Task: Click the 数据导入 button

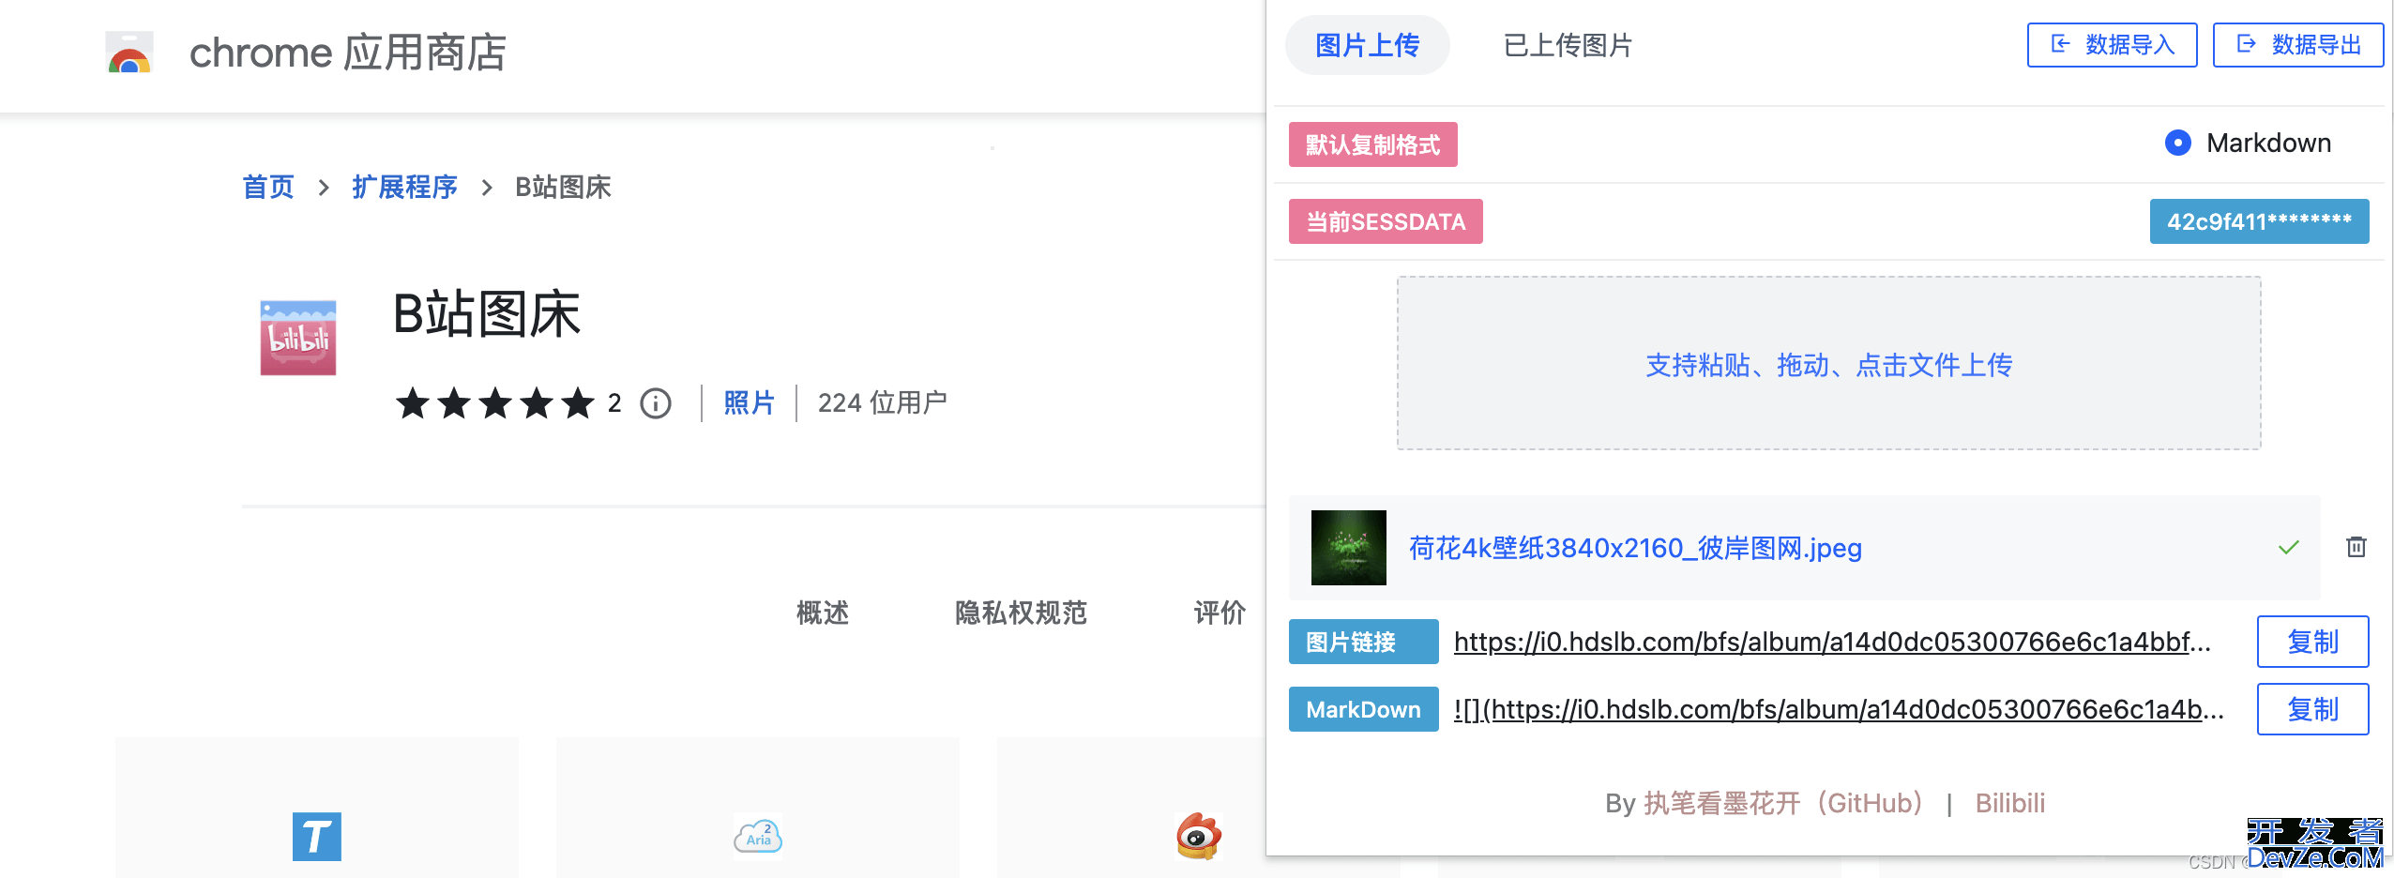Action: point(2113,45)
